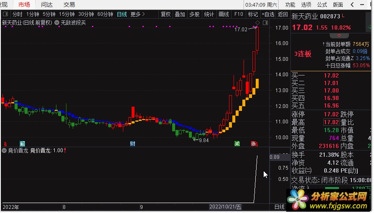
Task: Open the 无敌波段买 indicator dropdown circle
Action: [57, 23]
